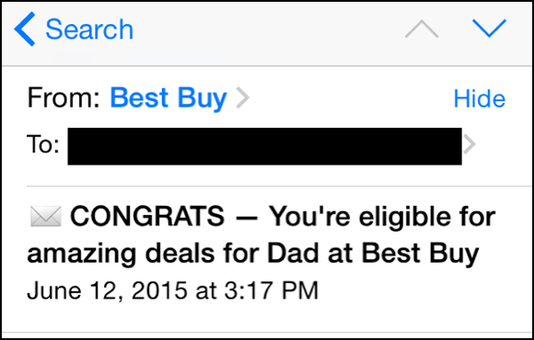Click the 'Best Buy' words ending the subject
The height and width of the screenshot is (340, 534).
click(x=420, y=255)
